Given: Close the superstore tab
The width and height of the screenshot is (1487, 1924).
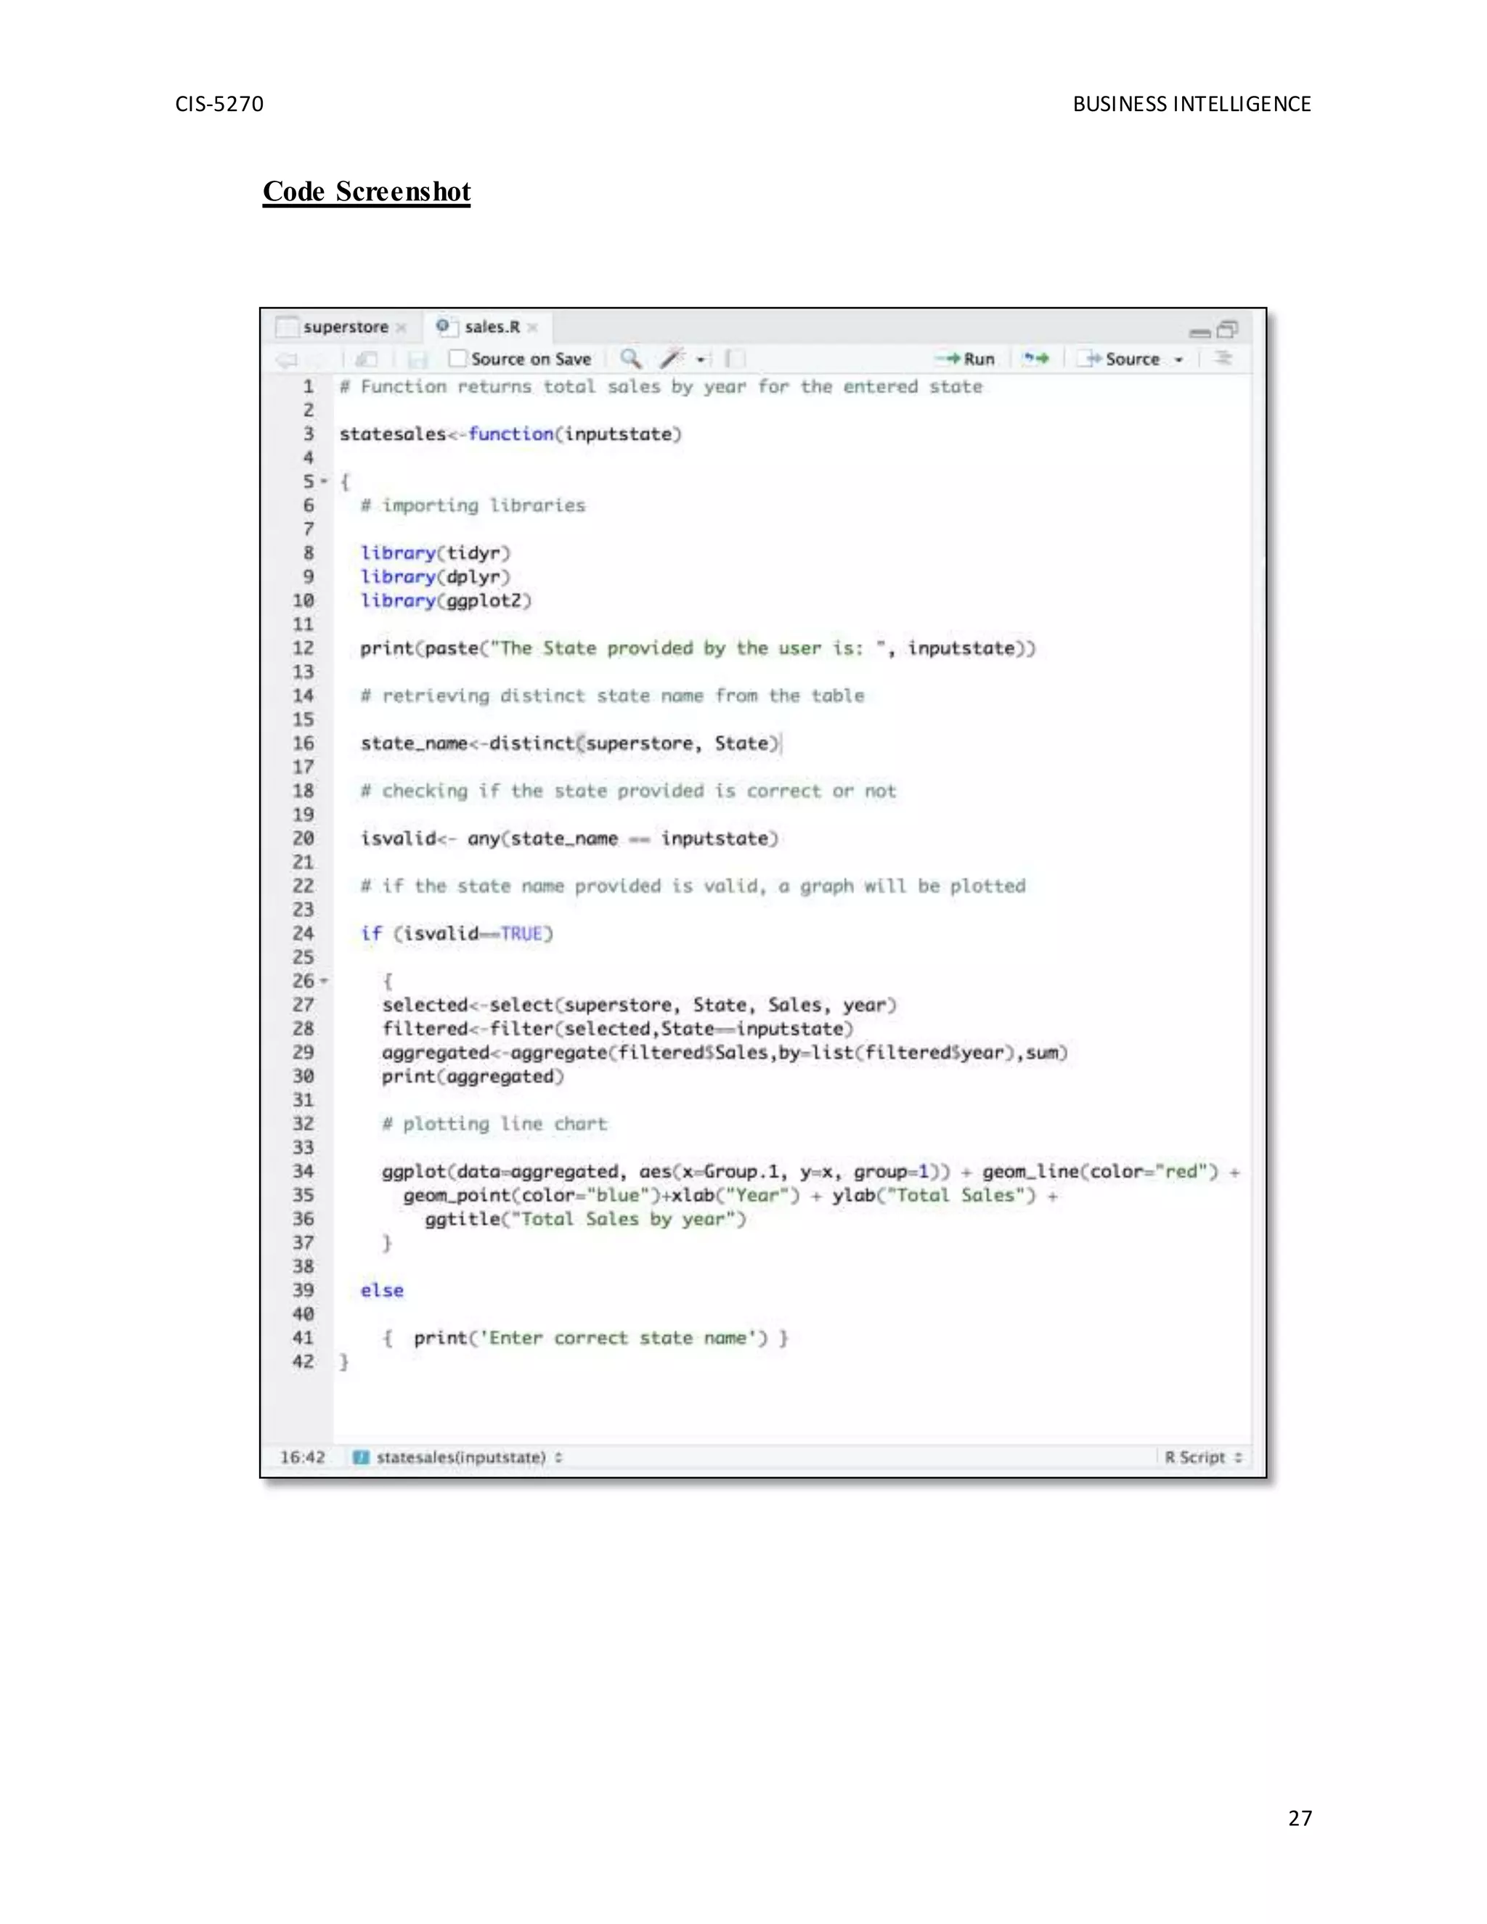Looking at the screenshot, I should (402, 327).
